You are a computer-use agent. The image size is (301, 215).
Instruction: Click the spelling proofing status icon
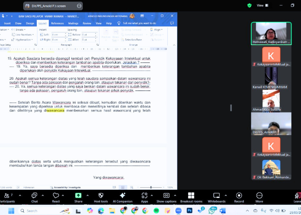[x=18, y=187]
